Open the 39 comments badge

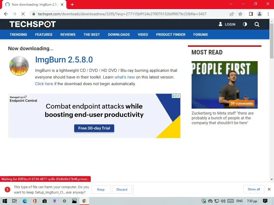pos(242,103)
